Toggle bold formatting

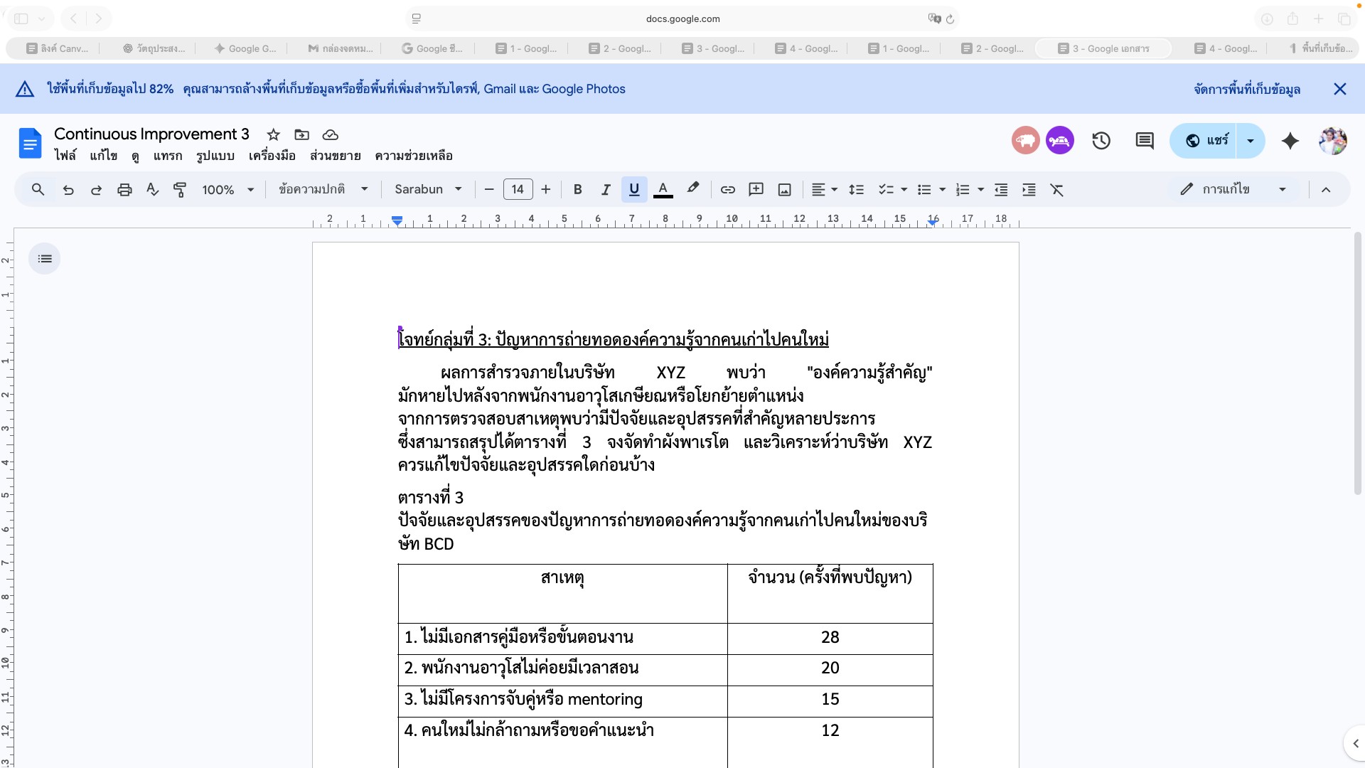(x=577, y=190)
